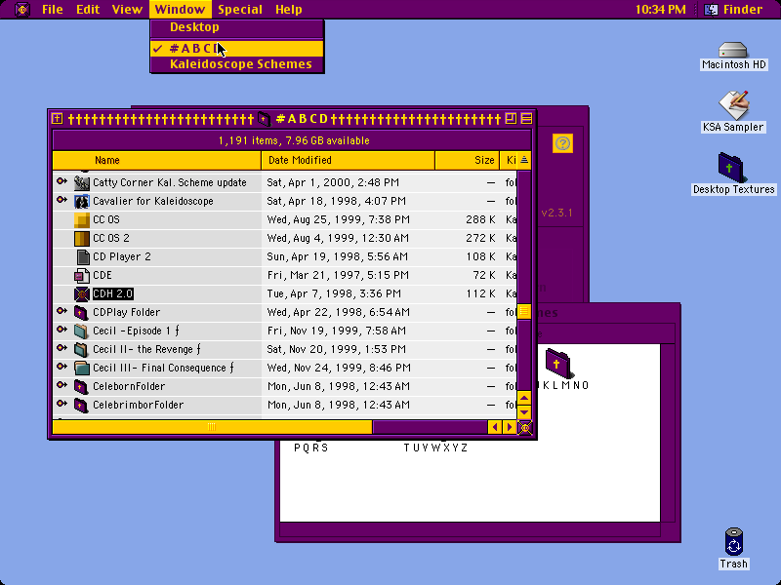Sort the list by the Size column
Viewport: 781px width, 585px height.
tap(468, 160)
